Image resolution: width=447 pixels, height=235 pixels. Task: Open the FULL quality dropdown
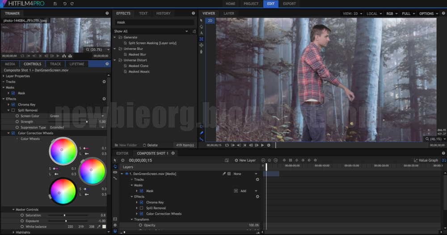pyautogui.click(x=408, y=13)
